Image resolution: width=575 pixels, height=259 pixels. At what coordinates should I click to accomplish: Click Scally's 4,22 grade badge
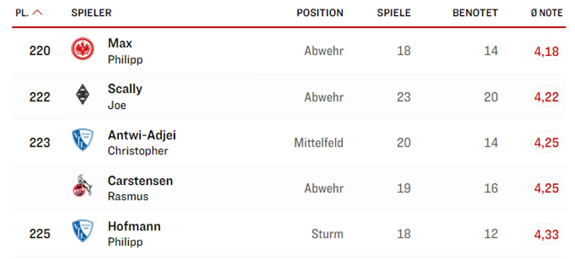pos(546,97)
